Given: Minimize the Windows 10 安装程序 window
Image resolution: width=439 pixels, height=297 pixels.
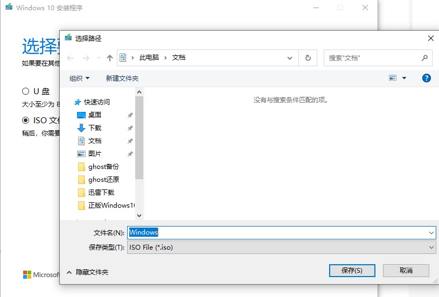Looking at the screenshot, I should pos(316,8).
